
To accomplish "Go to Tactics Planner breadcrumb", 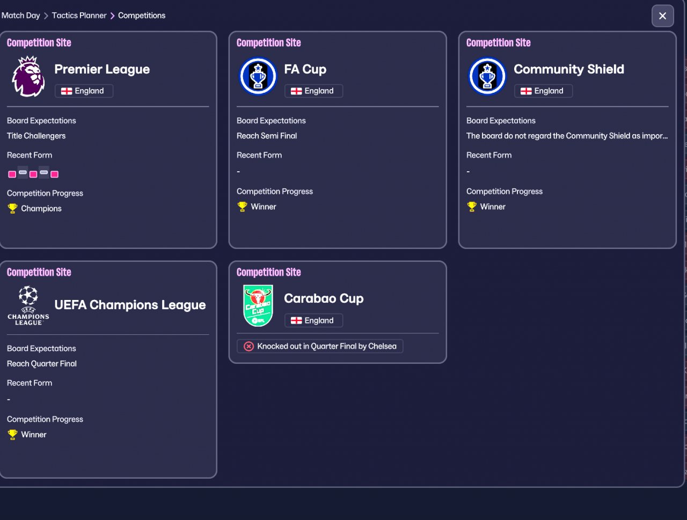I will [79, 16].
